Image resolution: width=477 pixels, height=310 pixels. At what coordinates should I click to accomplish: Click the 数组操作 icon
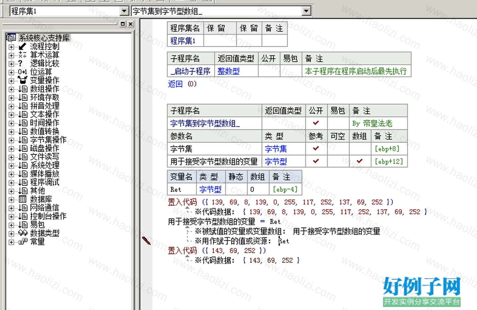coord(23,89)
